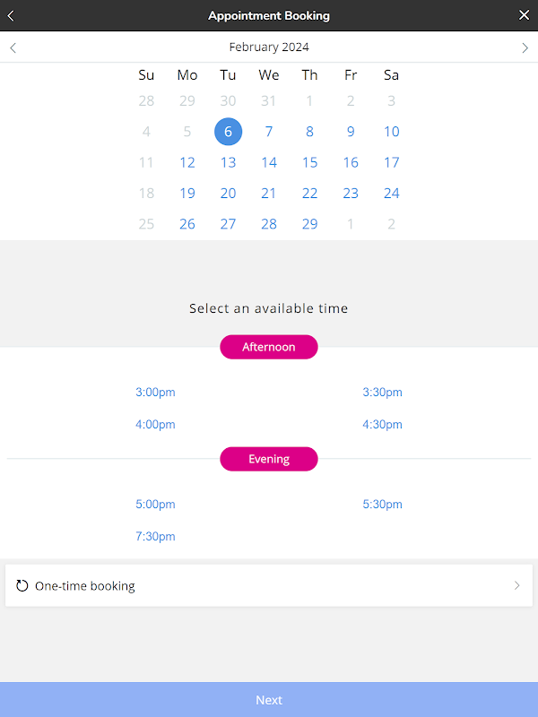Choose the 7:30pm time slot

pos(155,537)
